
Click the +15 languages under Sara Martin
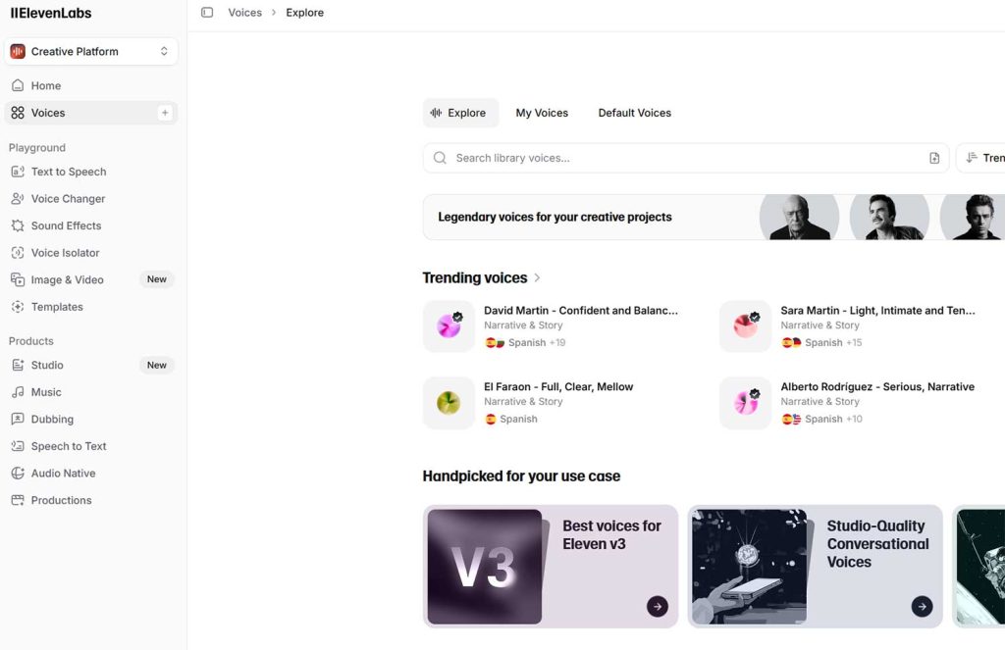click(x=854, y=342)
